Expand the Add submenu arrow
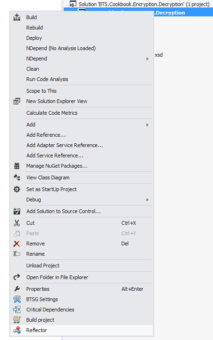The width and height of the screenshot is (213, 340). click(x=147, y=125)
